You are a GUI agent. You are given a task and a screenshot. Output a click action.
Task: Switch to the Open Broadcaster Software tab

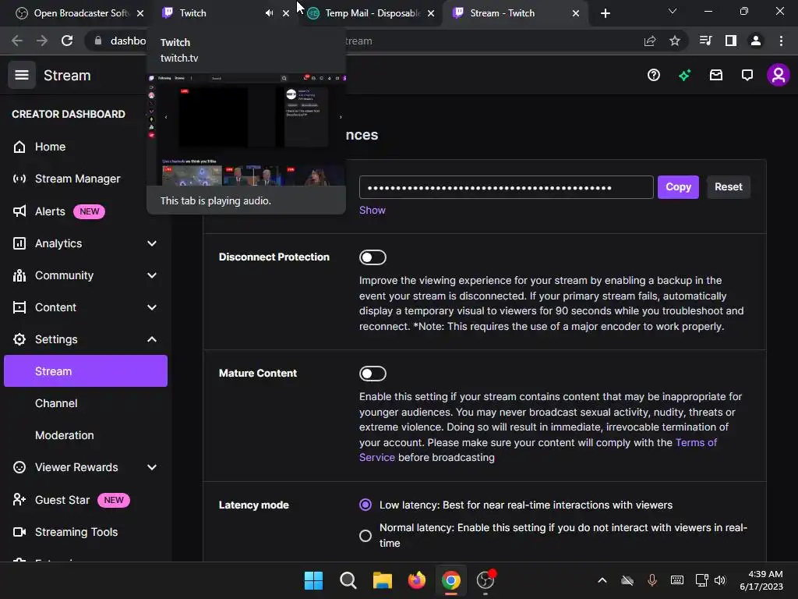[x=79, y=13]
